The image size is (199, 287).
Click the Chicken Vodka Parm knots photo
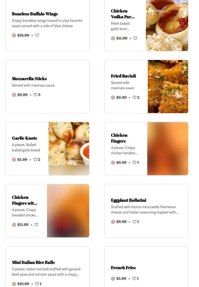167,25
